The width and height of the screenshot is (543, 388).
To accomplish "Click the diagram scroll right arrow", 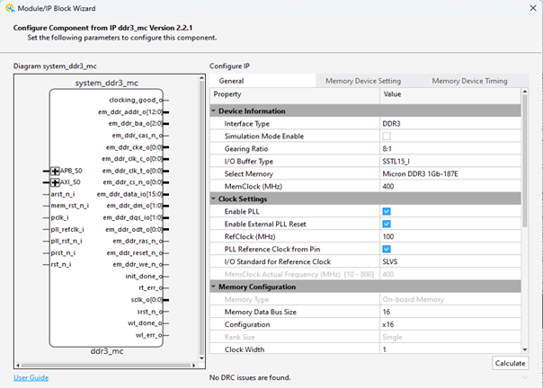I will click(194, 365).
